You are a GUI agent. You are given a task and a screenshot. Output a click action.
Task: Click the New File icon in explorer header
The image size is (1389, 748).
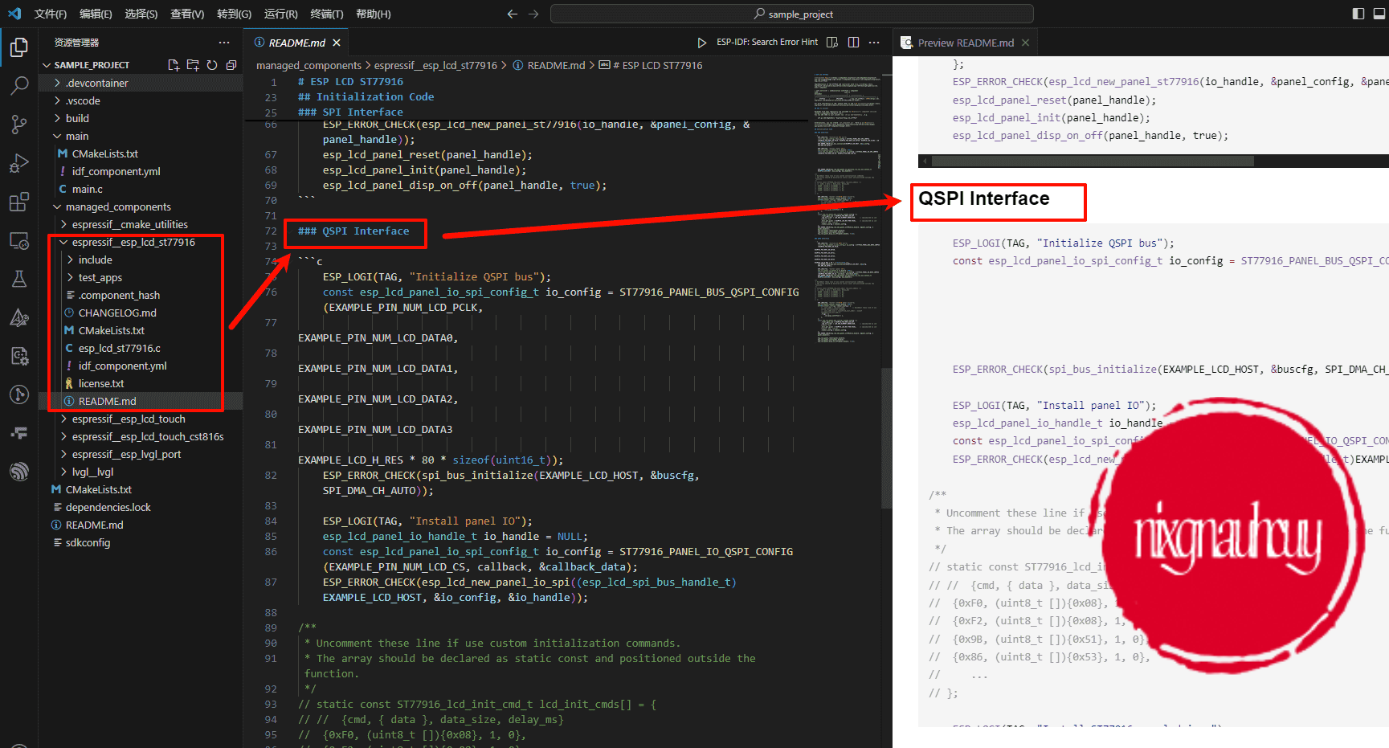coord(173,65)
